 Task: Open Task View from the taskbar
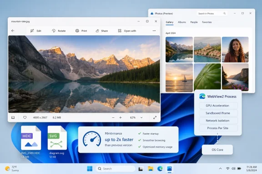point(141,169)
